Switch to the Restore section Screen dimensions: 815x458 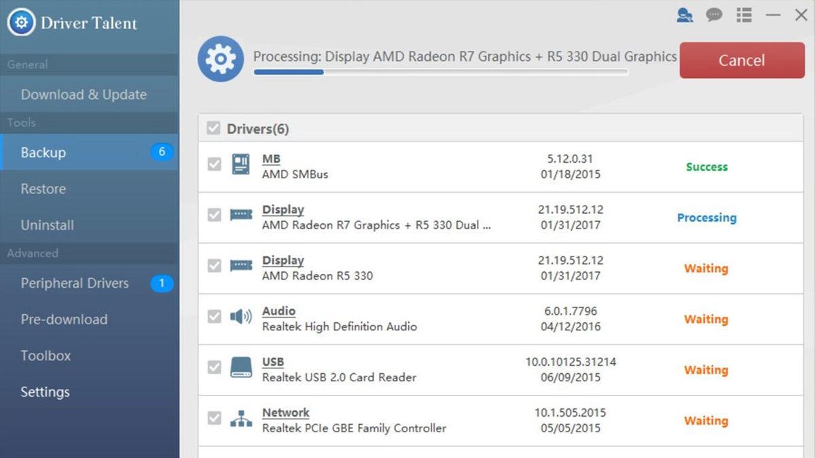44,189
